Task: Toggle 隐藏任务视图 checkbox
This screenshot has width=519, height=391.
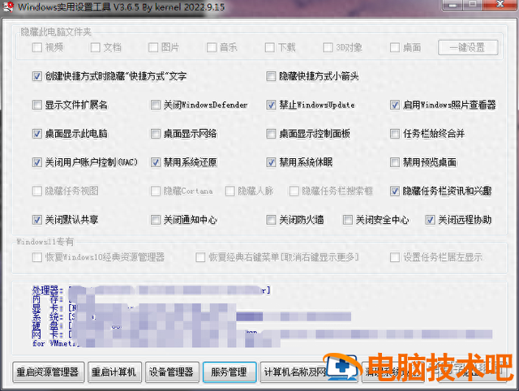Action: pyautogui.click(x=37, y=191)
